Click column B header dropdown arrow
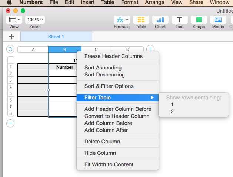The height and width of the screenshot is (177, 233). pos(78,50)
